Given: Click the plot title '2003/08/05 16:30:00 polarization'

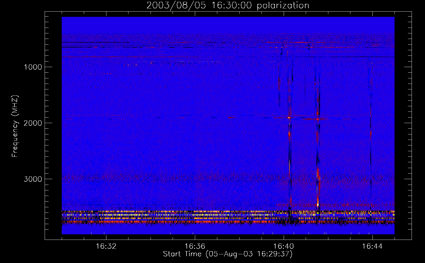Looking at the screenshot, I should point(228,5).
